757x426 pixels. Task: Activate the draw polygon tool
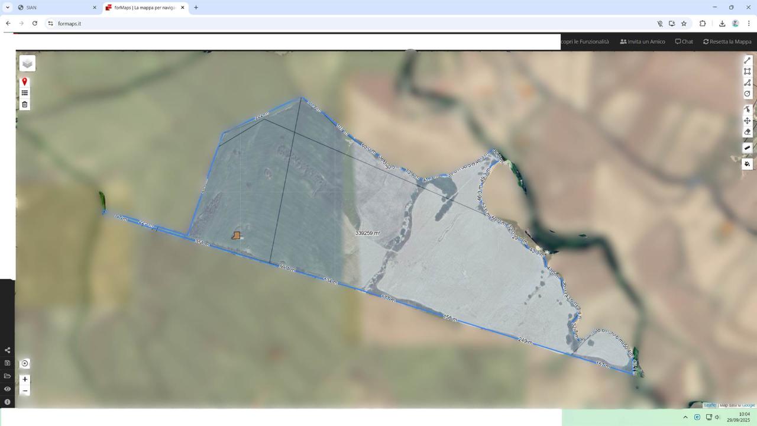pyautogui.click(x=747, y=83)
